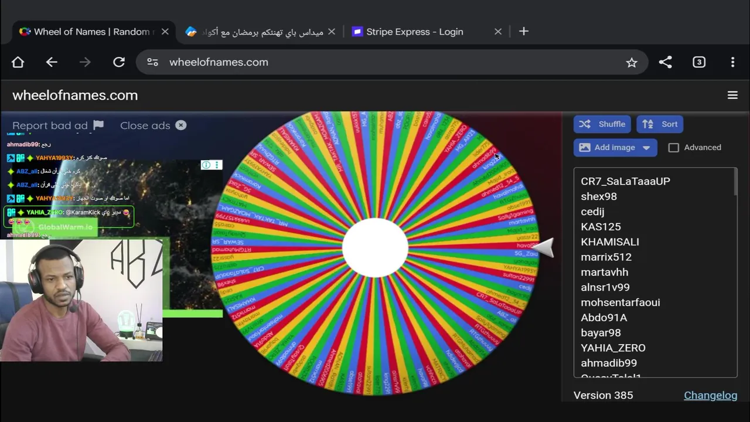The height and width of the screenshot is (422, 750).
Task: Share the page via share icon
Action: 665,62
